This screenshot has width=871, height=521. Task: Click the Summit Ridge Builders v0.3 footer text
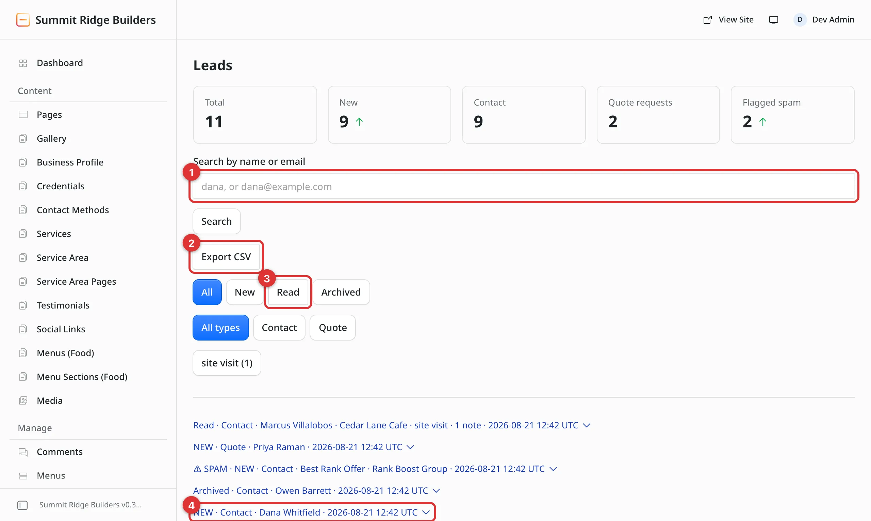click(x=91, y=505)
